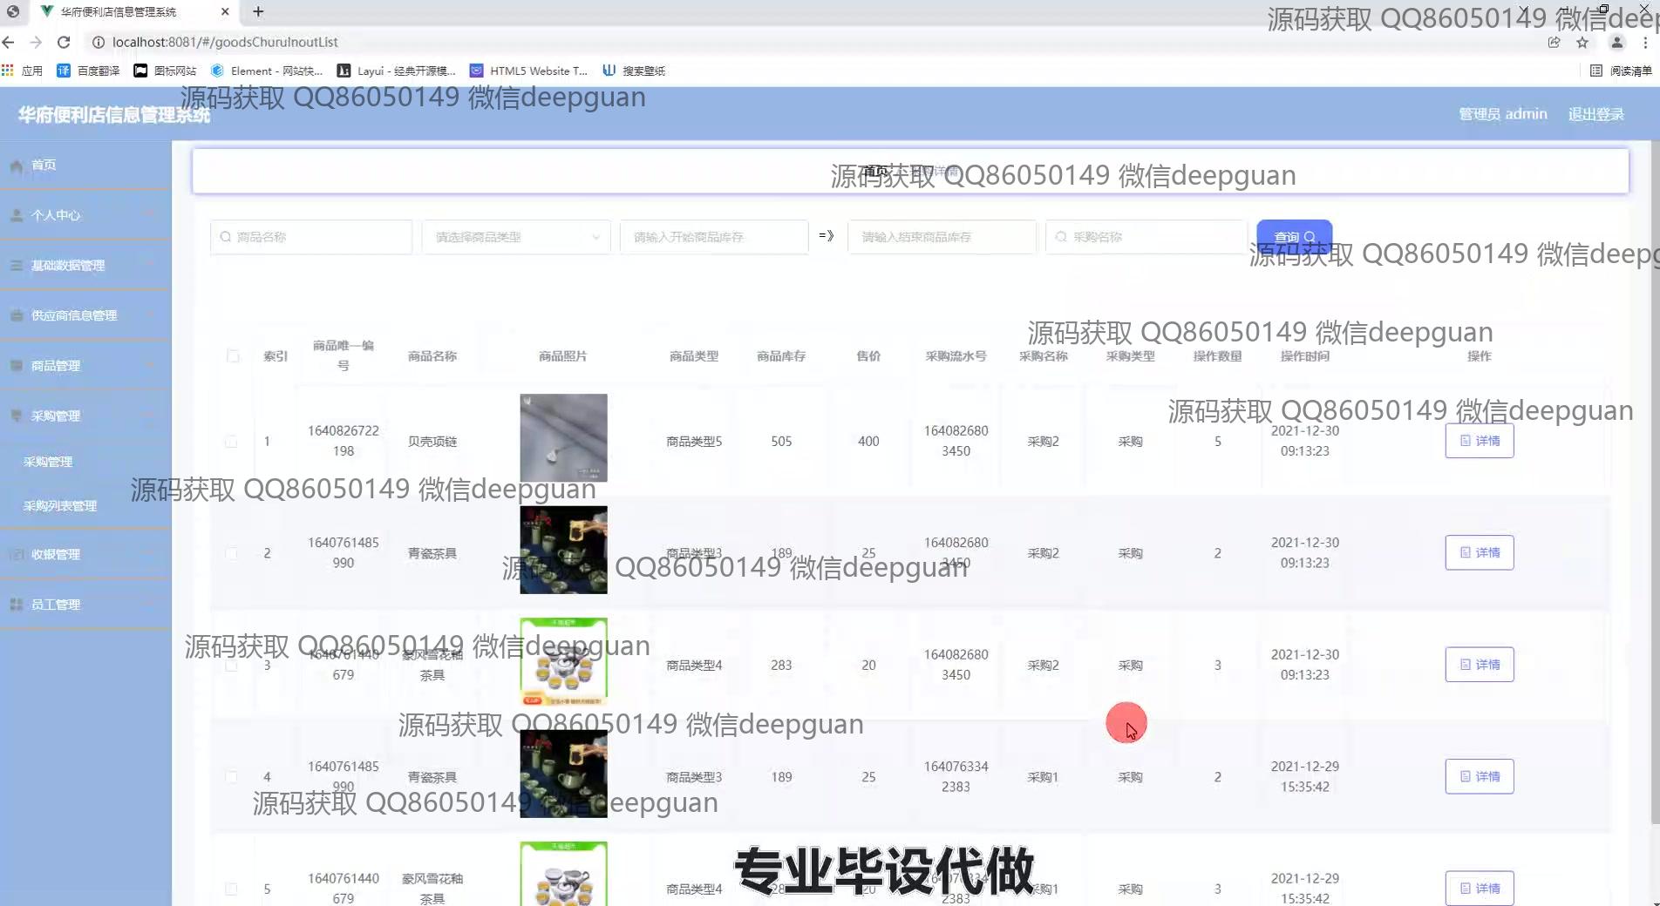1660x906 pixels.
Task: Click the browser reload page icon
Action: click(x=64, y=42)
